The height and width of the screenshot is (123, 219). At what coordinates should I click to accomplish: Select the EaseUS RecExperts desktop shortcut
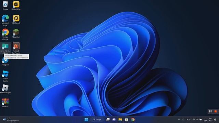coord(16,48)
